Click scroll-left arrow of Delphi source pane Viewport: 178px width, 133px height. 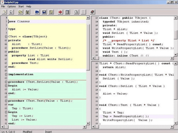coord(2,127)
